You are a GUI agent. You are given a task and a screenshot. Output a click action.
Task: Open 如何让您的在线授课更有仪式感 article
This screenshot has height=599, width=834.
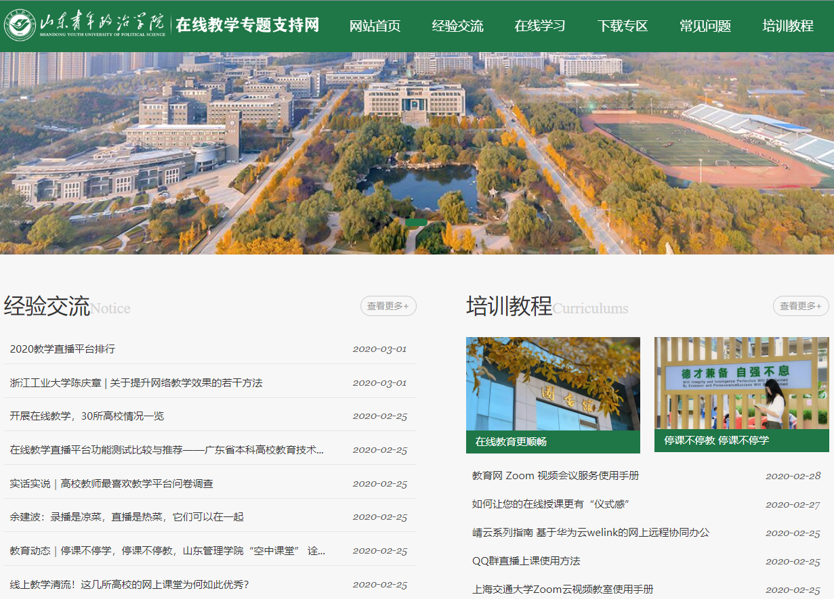551,504
